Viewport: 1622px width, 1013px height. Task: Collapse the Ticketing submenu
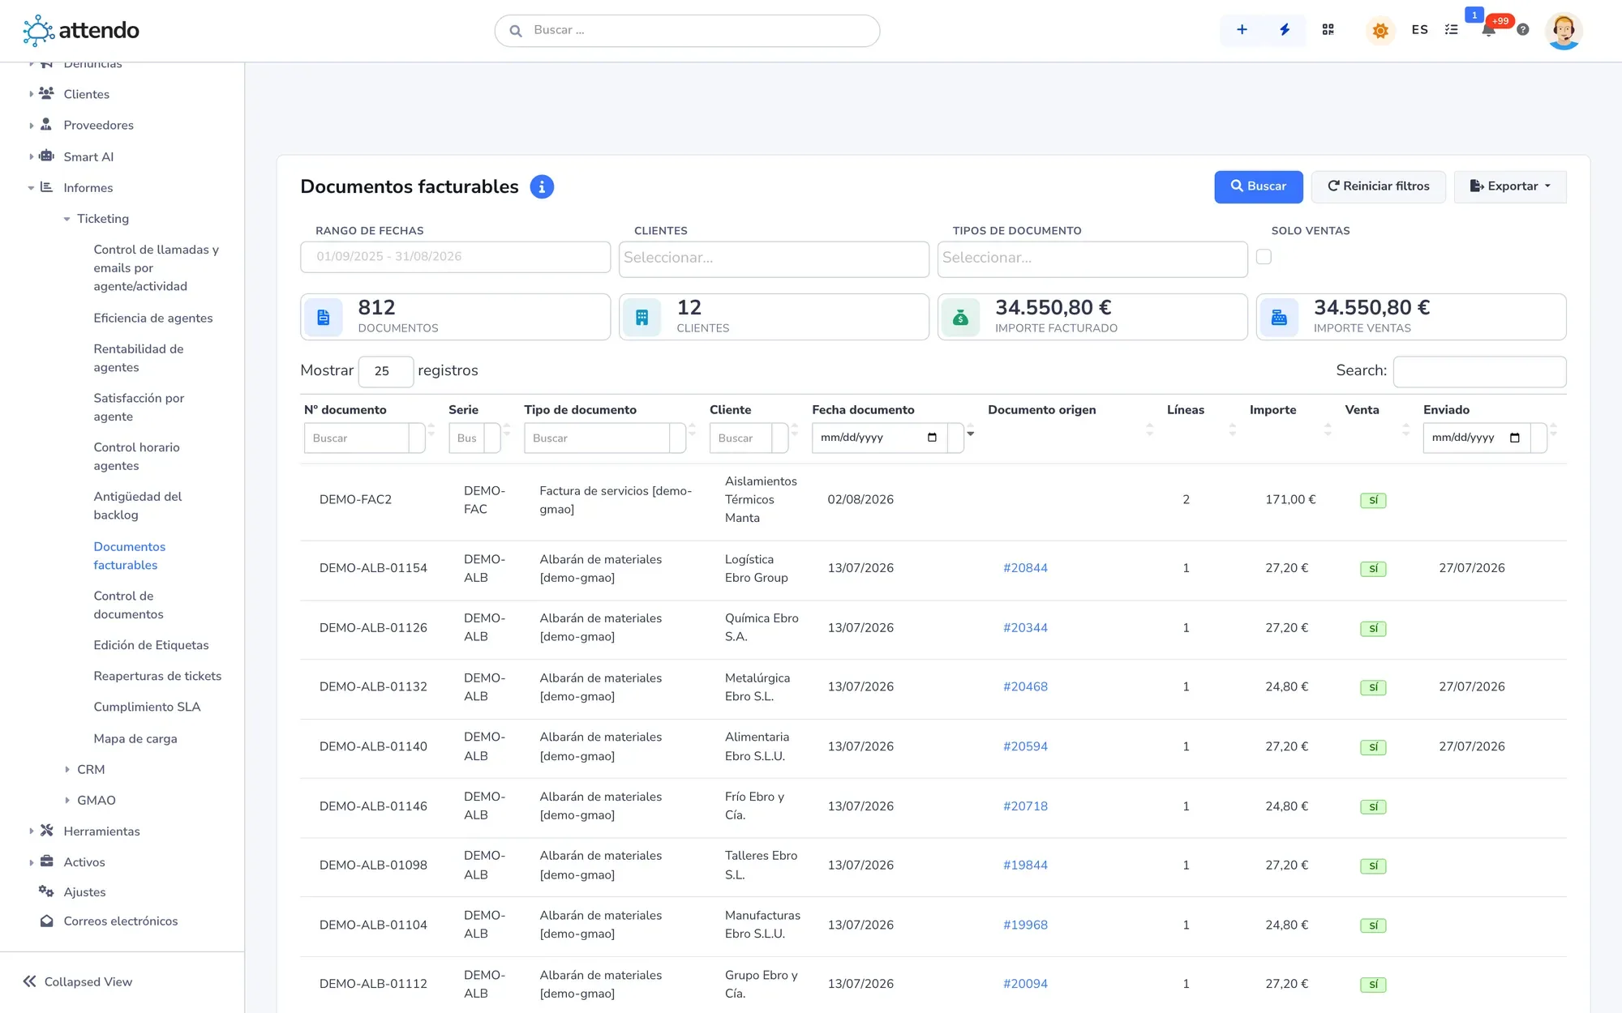pyautogui.click(x=102, y=219)
